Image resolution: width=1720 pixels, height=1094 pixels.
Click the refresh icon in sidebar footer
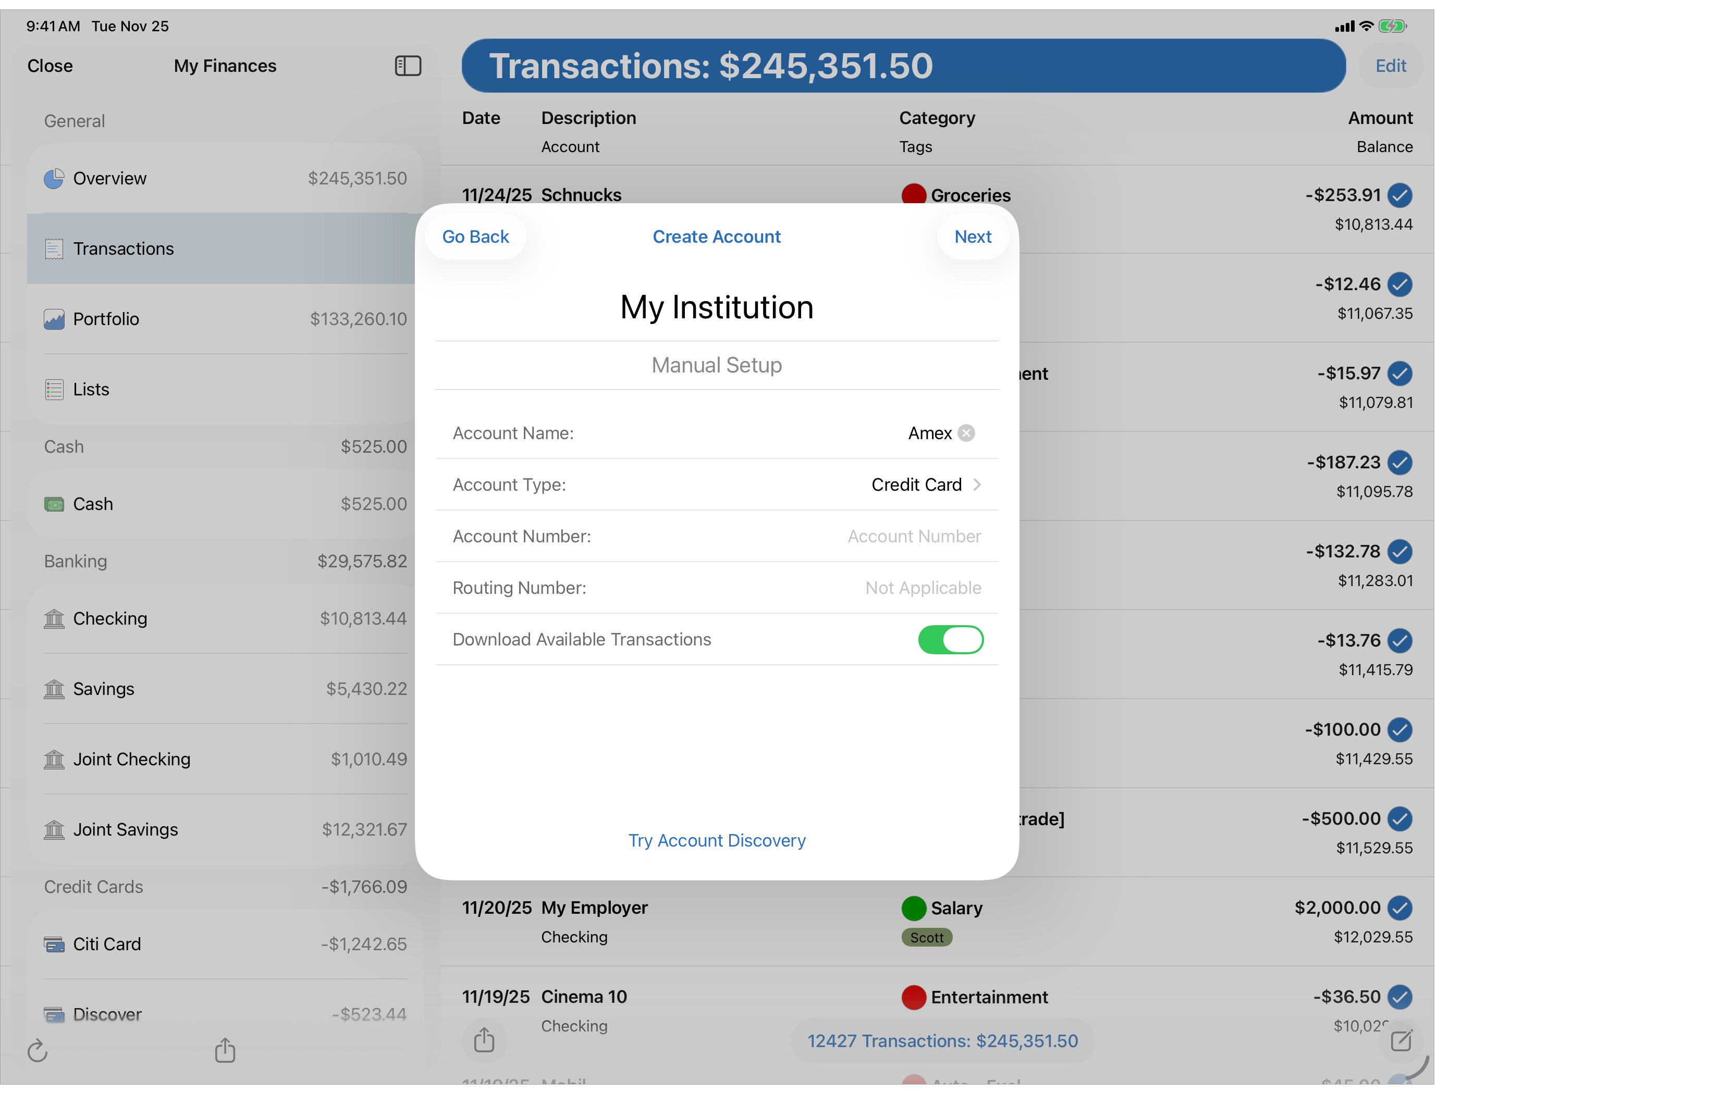pyautogui.click(x=37, y=1050)
